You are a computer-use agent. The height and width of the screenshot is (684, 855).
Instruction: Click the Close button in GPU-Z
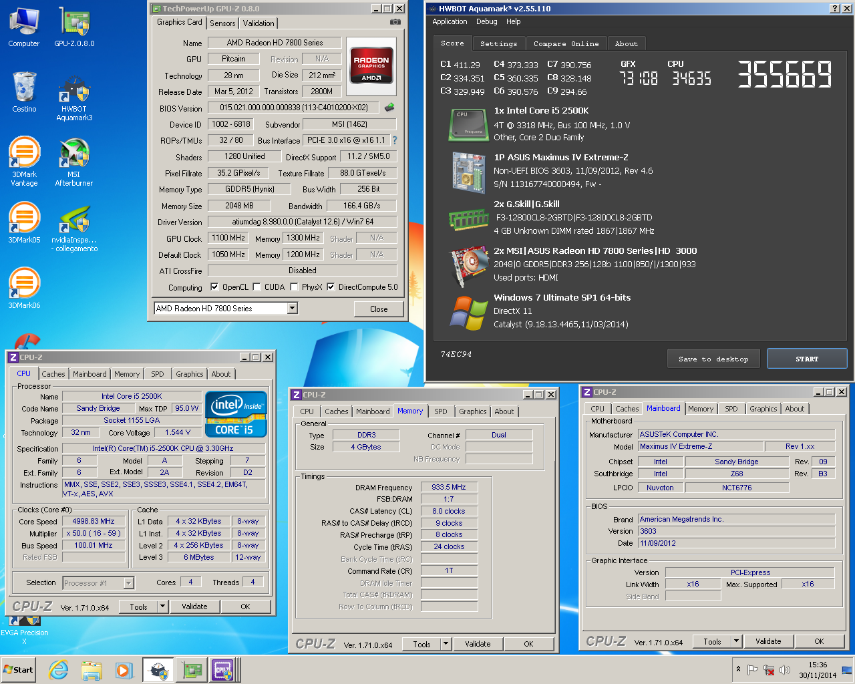click(x=379, y=309)
